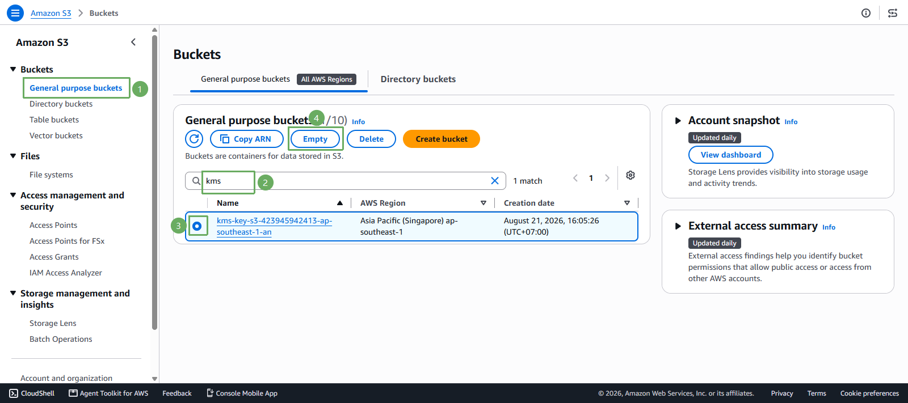The height and width of the screenshot is (403, 908).
Task: Click View dashboard in Account snapshot
Action: click(731, 155)
